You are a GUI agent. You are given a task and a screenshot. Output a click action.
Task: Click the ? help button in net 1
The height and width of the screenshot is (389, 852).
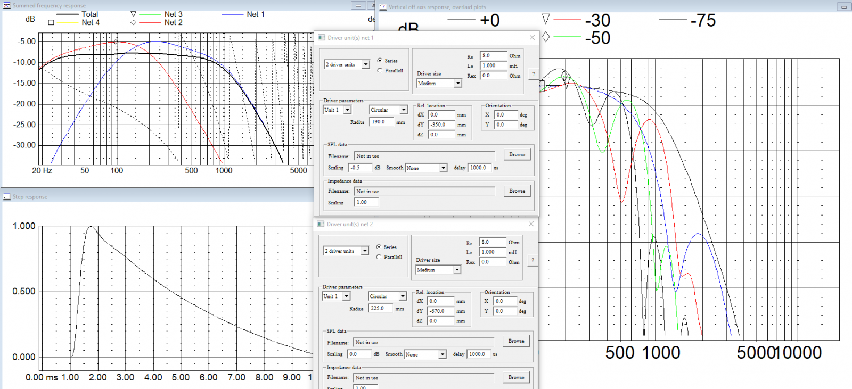coord(534,74)
